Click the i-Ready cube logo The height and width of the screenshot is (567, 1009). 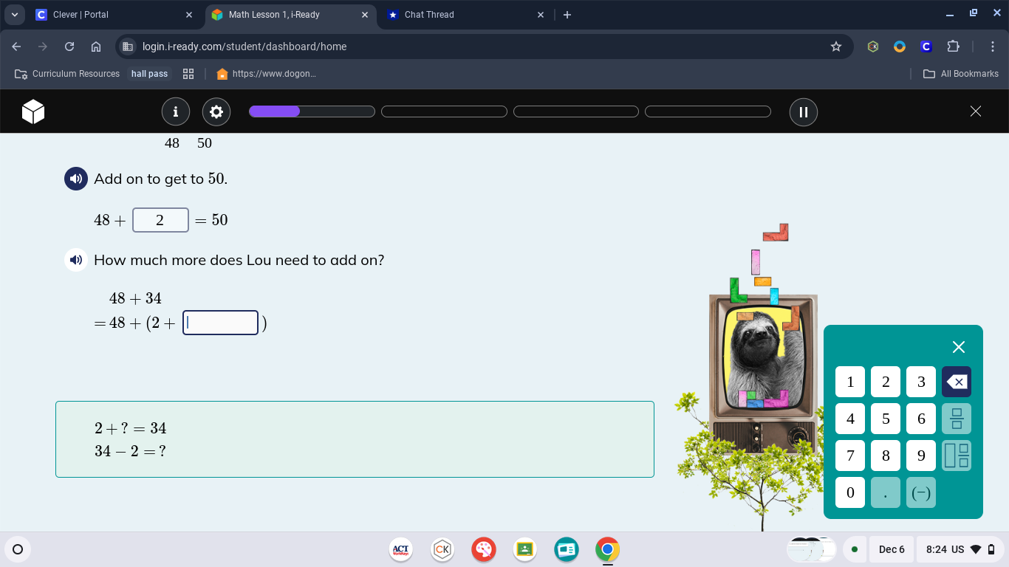[33, 111]
